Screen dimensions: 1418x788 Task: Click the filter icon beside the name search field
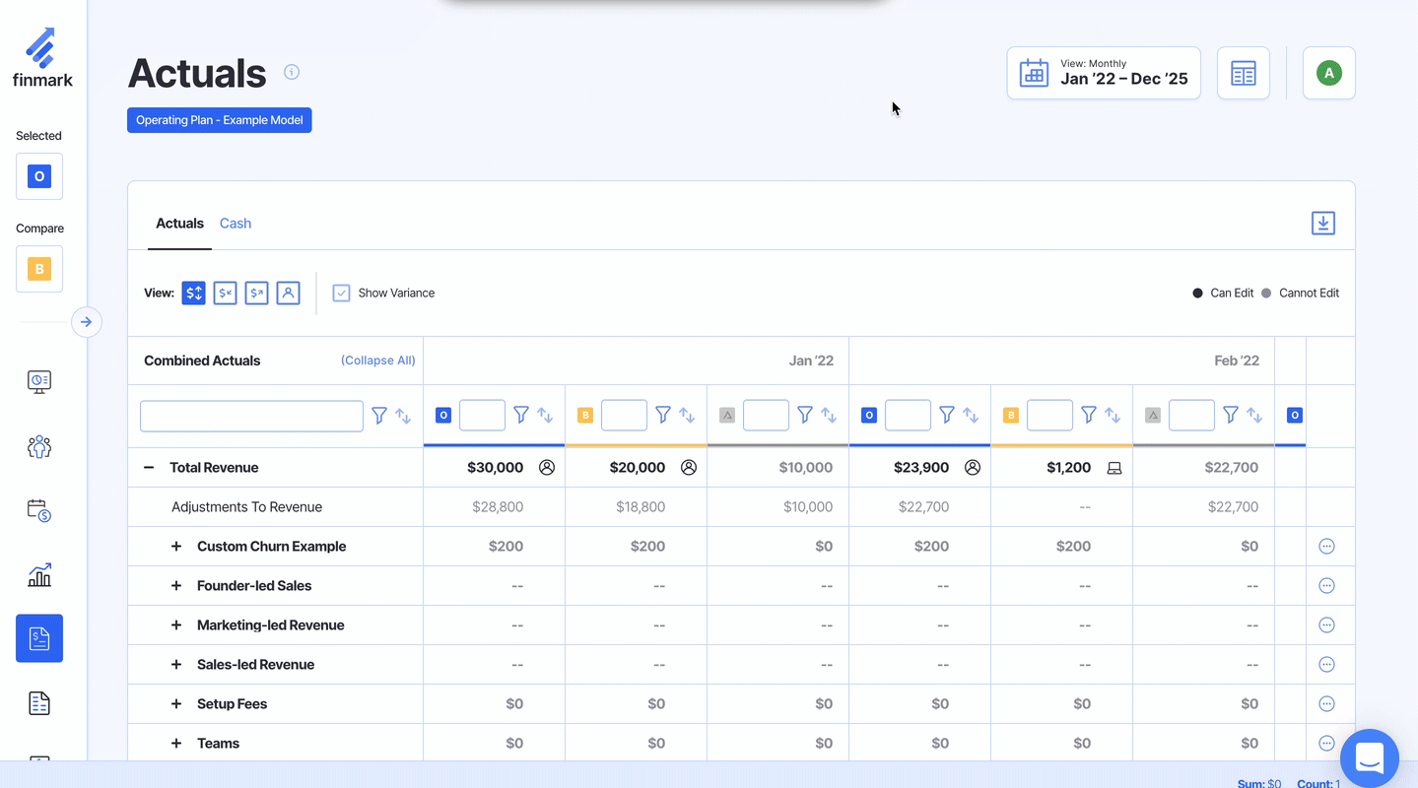(x=379, y=417)
